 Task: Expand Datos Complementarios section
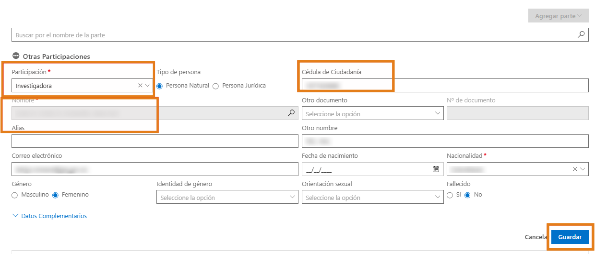pyautogui.click(x=49, y=216)
